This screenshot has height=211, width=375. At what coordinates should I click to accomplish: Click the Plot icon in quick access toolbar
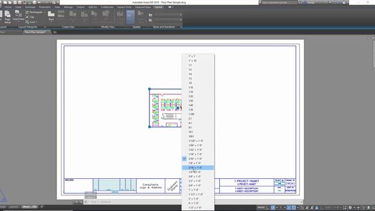(35, 2)
